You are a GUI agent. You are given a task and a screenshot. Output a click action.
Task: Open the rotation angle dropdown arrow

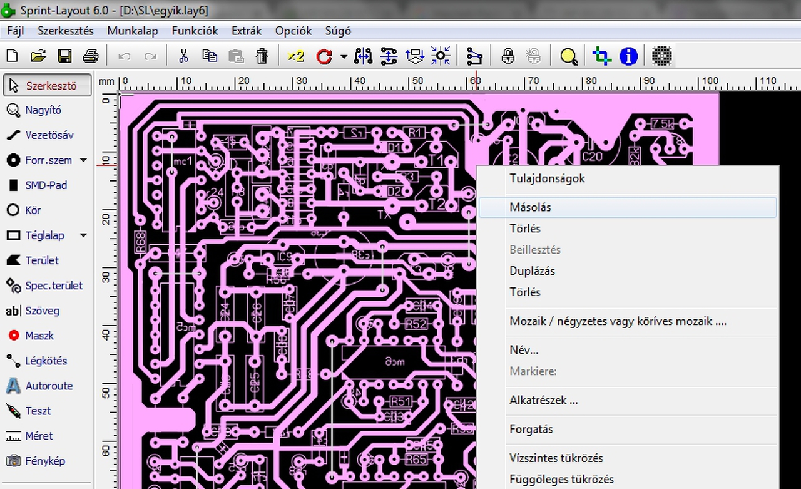tap(344, 56)
